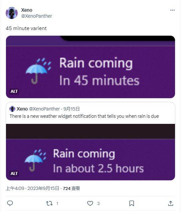Viewport: 181px width, 212px height.
Task: Click the small avatar in quoted tweet
Action: [12, 109]
